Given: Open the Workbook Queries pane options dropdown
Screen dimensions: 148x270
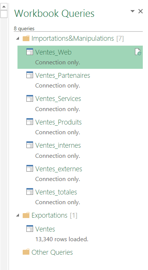Looking at the screenshot, I should (132, 11).
